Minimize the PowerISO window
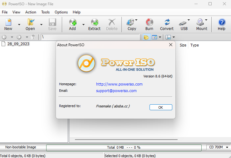Viewport: 231px width, 158px height. [x=196, y=4]
